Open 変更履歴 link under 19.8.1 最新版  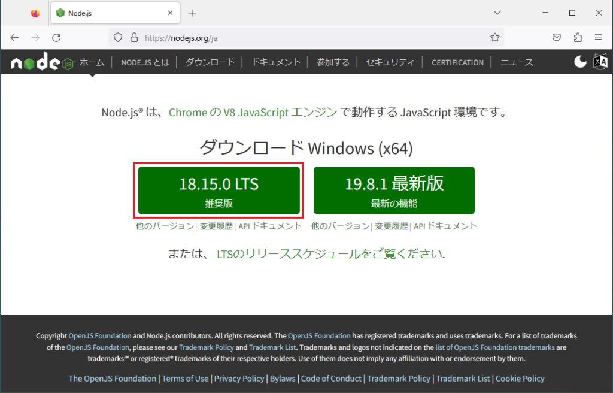point(392,226)
